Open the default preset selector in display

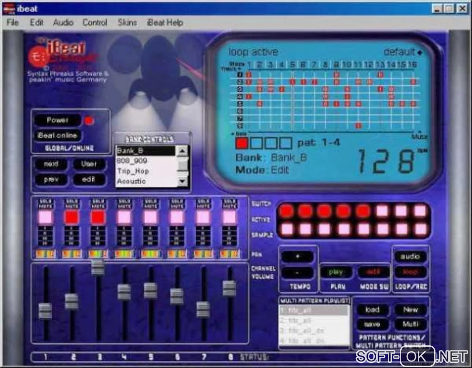(403, 52)
